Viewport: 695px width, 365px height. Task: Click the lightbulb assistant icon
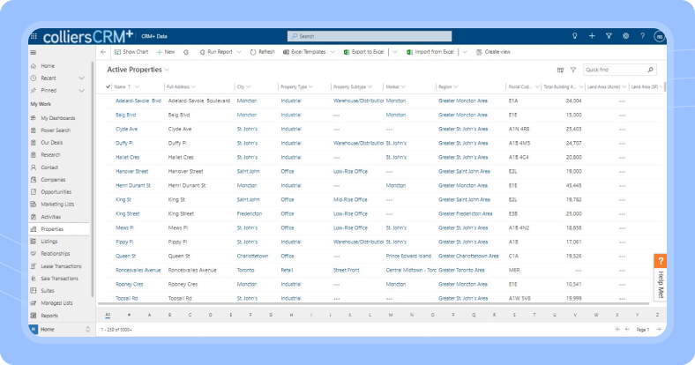[x=575, y=36]
